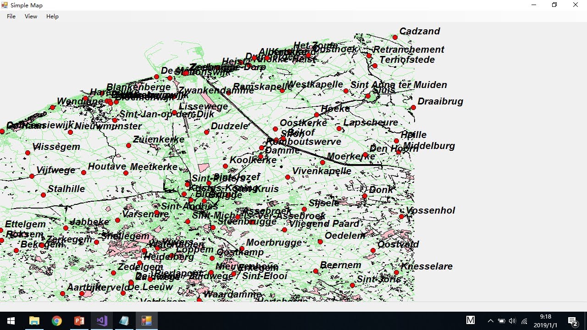This screenshot has width=587, height=330.
Task: Open the View menu
Action: tap(31, 16)
